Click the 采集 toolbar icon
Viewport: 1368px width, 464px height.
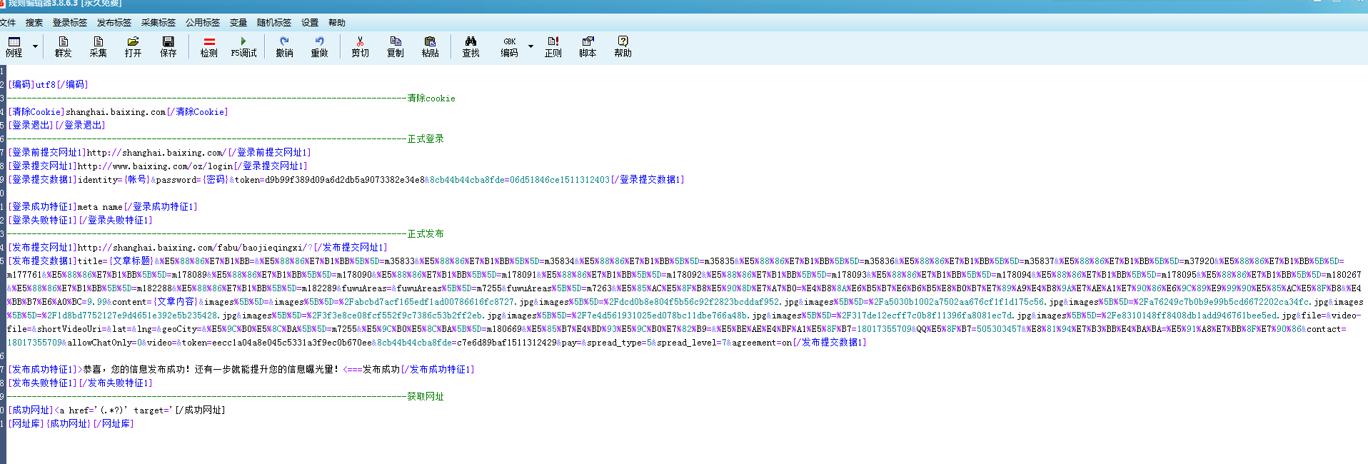tap(98, 46)
